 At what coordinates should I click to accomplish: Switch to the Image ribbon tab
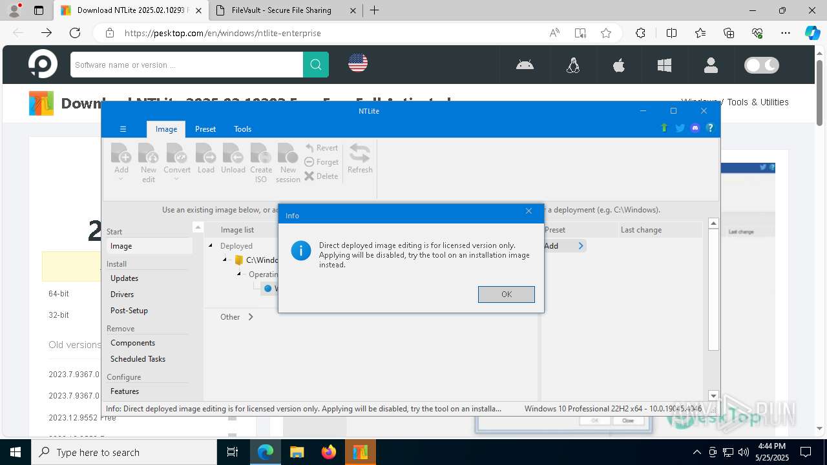[166, 129]
